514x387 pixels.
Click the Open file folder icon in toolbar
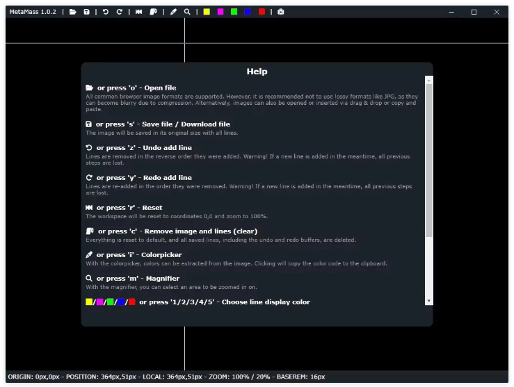pos(73,12)
